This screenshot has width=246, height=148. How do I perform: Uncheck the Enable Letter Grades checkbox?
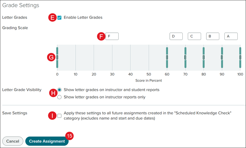59,18
